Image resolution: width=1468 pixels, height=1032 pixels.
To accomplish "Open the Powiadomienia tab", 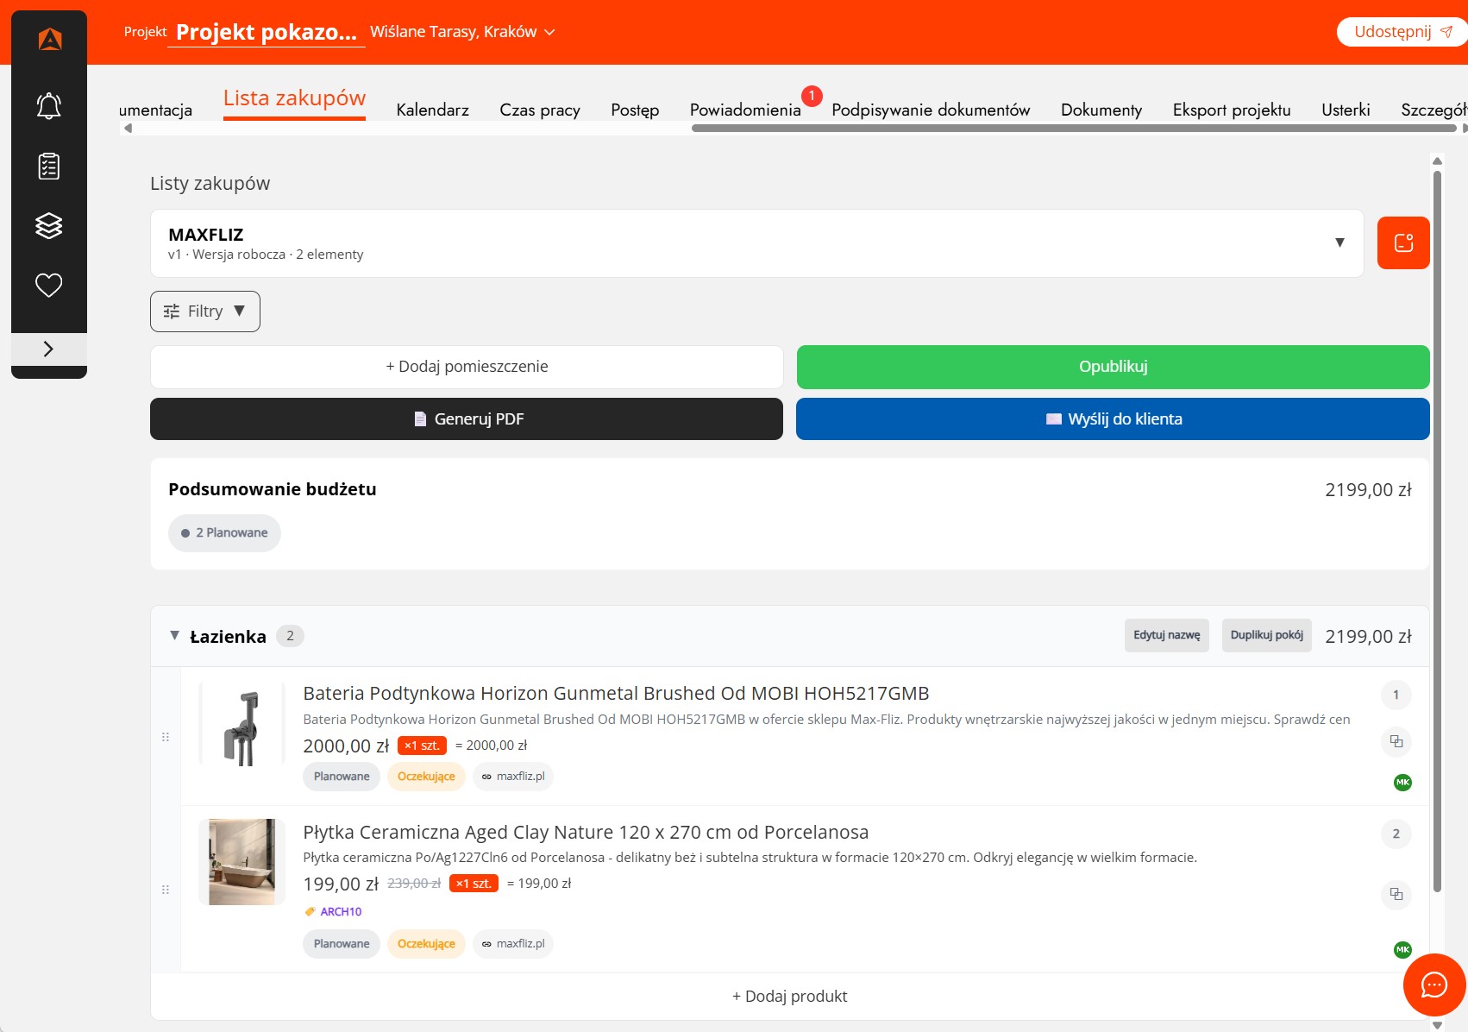I will coord(745,110).
